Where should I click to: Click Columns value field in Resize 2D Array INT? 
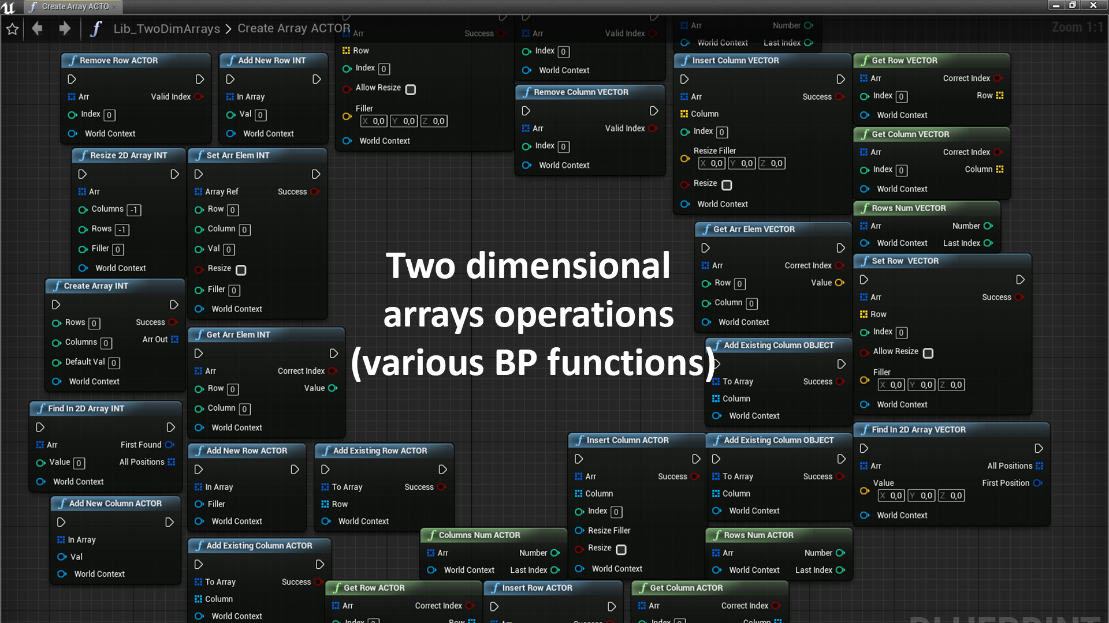click(134, 210)
